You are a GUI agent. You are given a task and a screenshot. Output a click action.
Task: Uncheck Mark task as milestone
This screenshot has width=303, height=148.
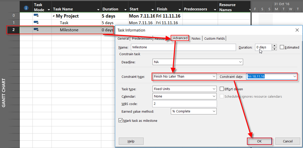[120, 120]
